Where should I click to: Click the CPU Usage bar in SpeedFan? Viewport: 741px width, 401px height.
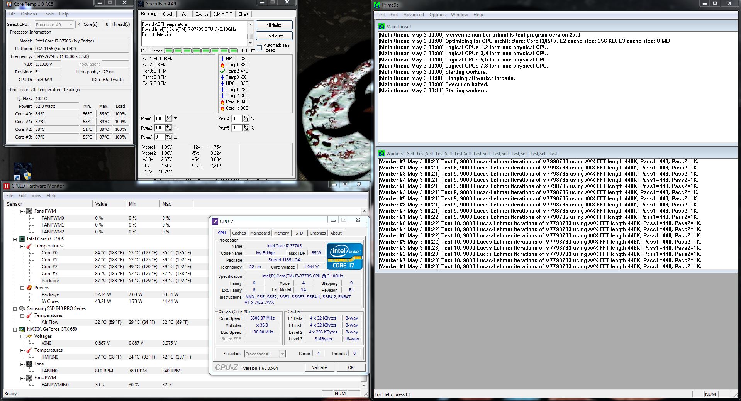tap(201, 51)
